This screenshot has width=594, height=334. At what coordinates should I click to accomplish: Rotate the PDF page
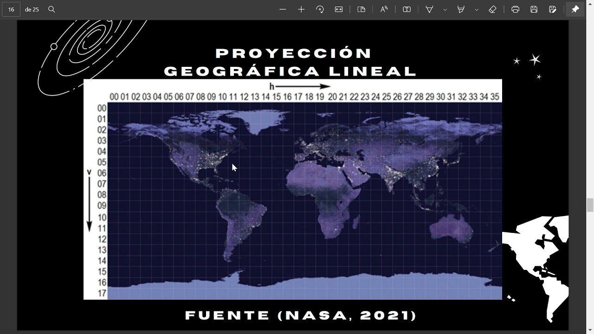click(x=320, y=9)
